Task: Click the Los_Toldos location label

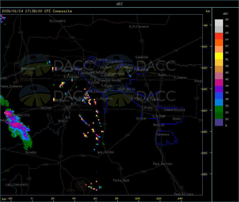Action: tap(106, 152)
